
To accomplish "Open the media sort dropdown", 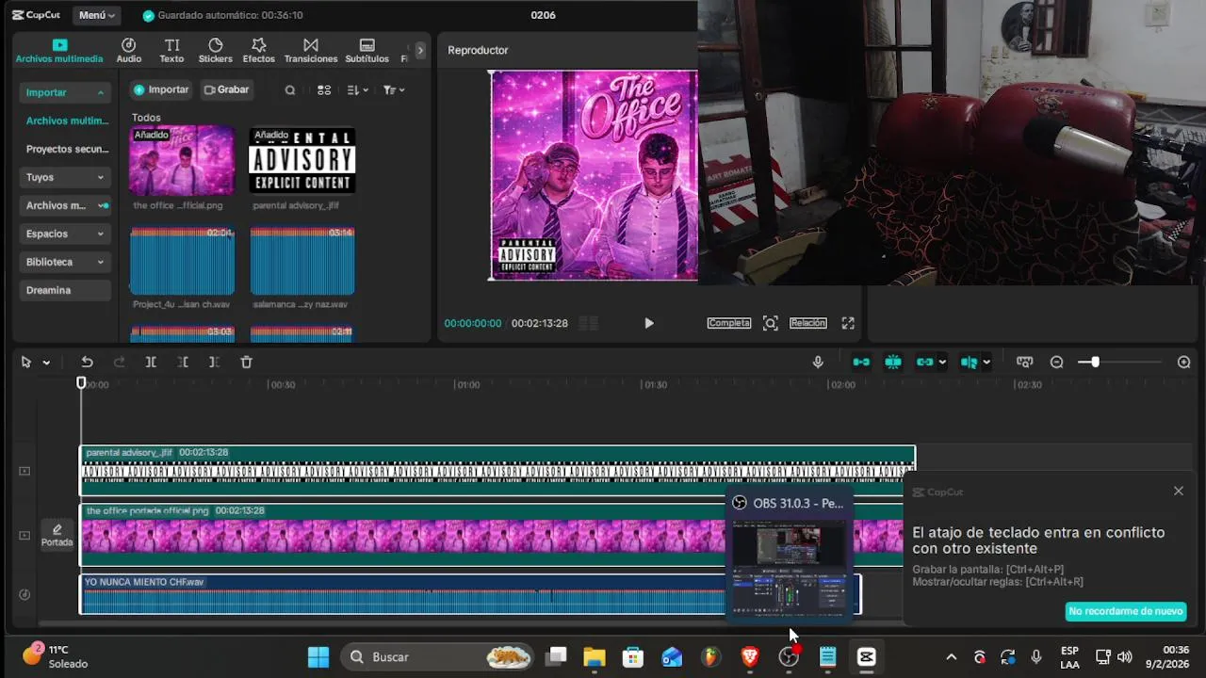I will tap(356, 90).
